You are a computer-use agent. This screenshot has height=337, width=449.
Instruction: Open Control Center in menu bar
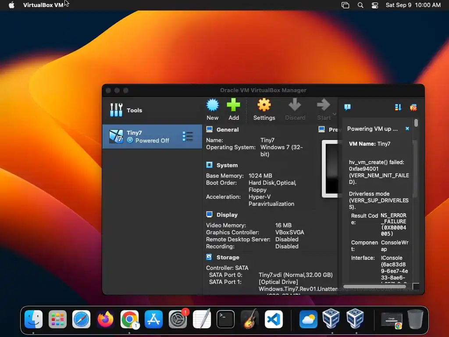(375, 5)
